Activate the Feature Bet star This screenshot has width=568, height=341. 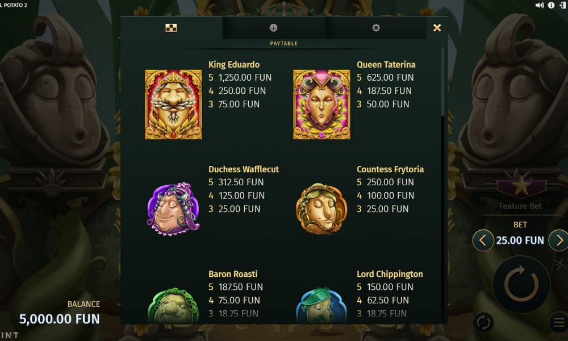pyautogui.click(x=520, y=185)
